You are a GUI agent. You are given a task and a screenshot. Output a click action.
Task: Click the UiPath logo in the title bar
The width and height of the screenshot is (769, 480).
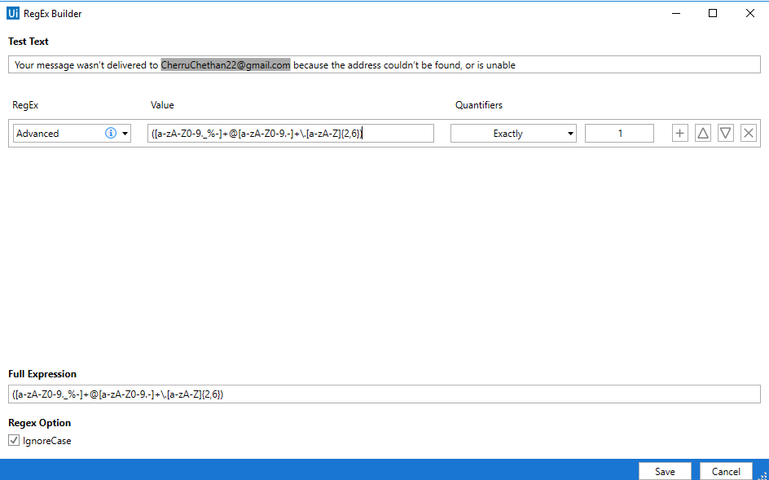[13, 13]
